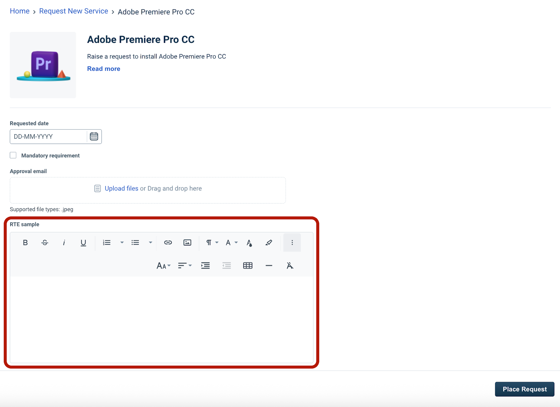Viewport: 560px width, 407px height.
Task: Insert an unordered bullet list
Action: click(x=135, y=242)
